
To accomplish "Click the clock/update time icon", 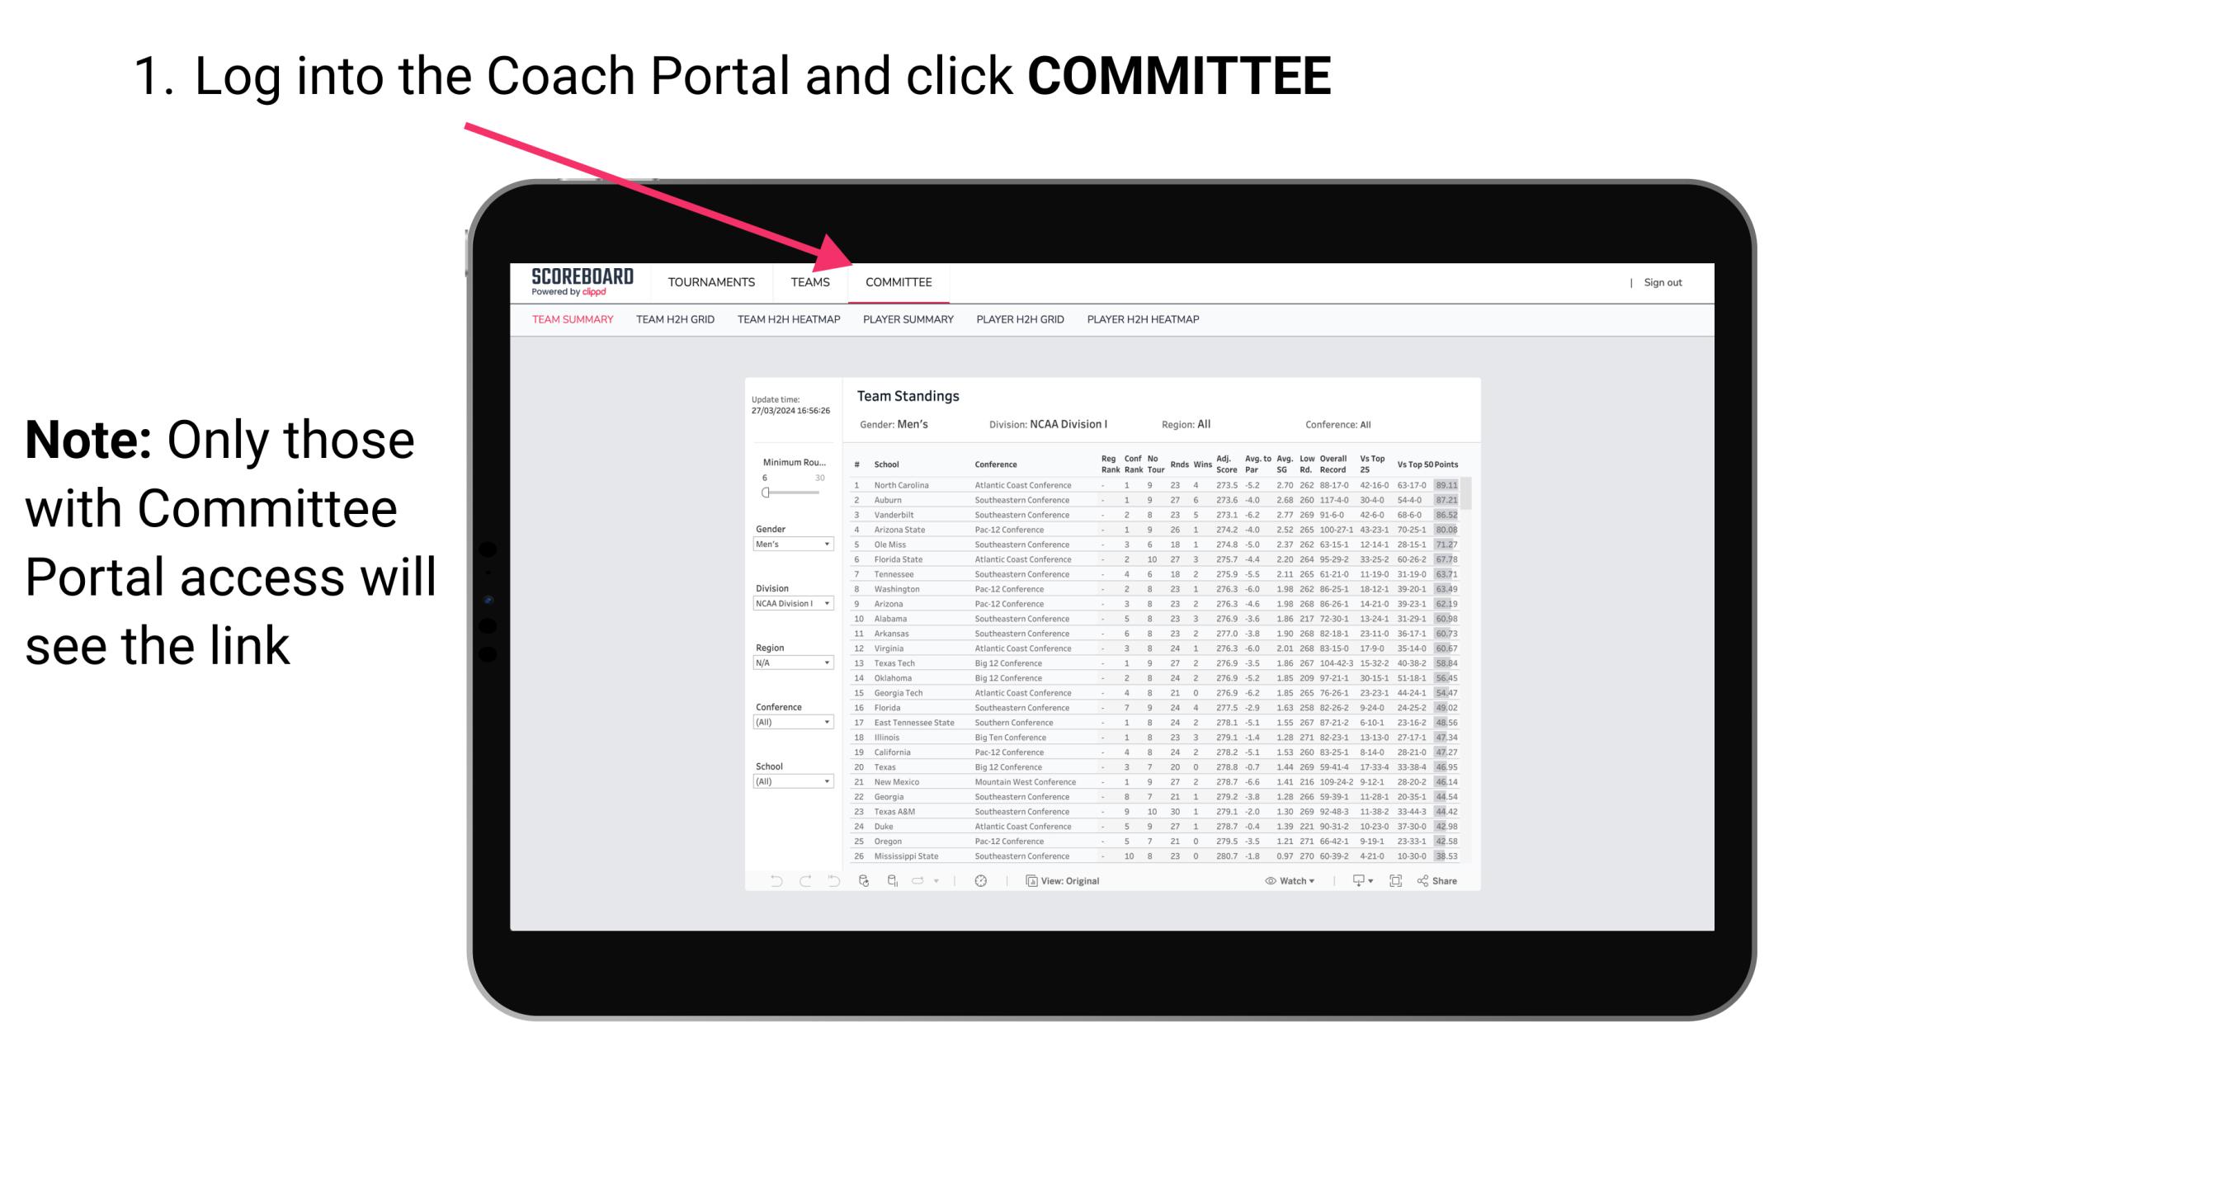I will [981, 881].
